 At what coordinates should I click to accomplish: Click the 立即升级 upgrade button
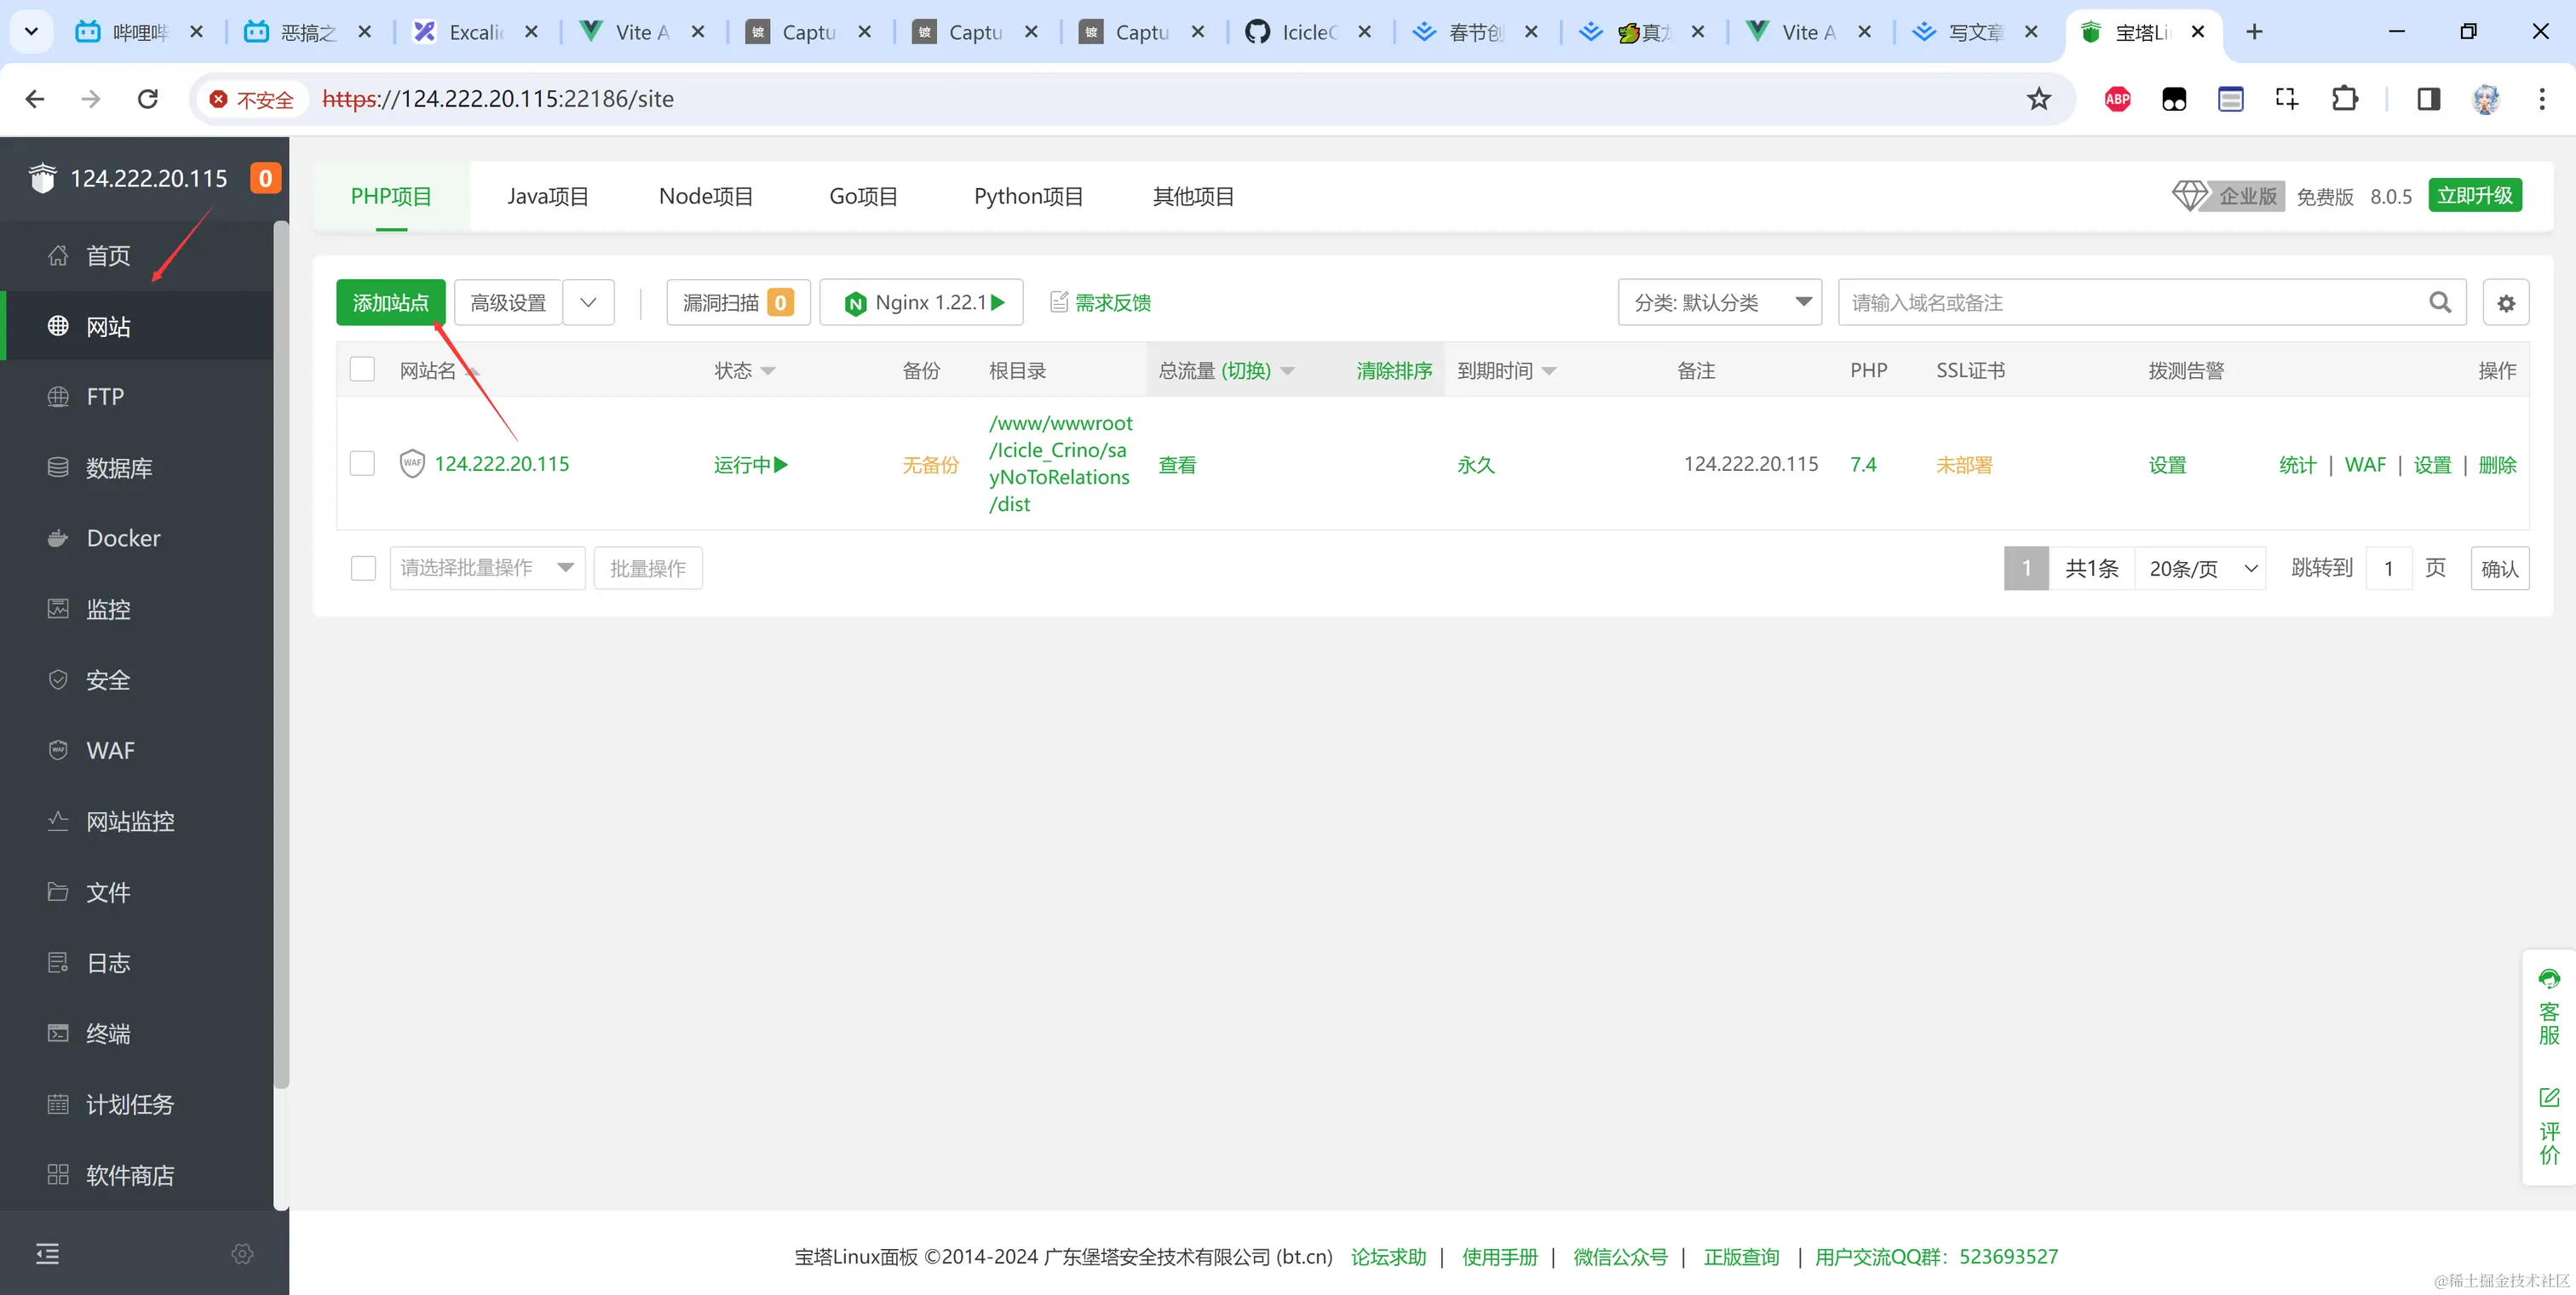(2474, 195)
